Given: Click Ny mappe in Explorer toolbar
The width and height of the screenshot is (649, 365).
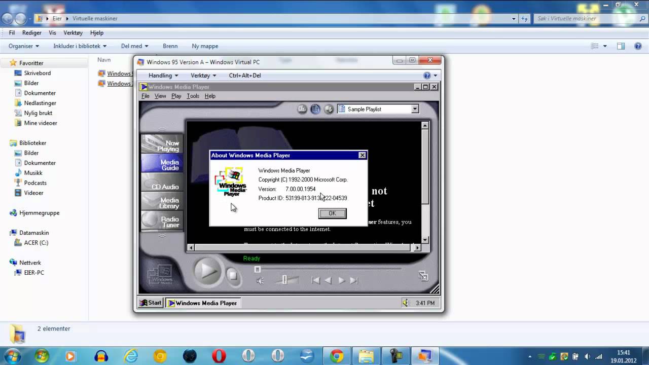Looking at the screenshot, I should click(205, 46).
